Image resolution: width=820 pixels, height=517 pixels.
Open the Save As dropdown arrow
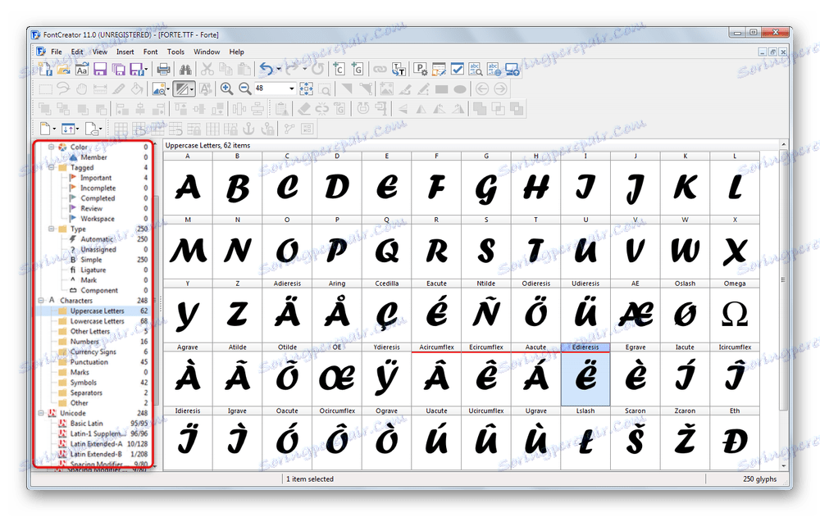(147, 69)
